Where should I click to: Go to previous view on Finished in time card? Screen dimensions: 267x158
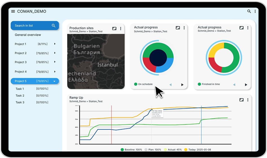click(x=234, y=84)
